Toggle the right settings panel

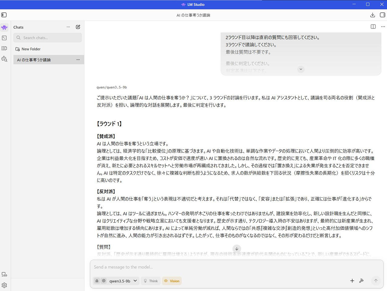382,15
